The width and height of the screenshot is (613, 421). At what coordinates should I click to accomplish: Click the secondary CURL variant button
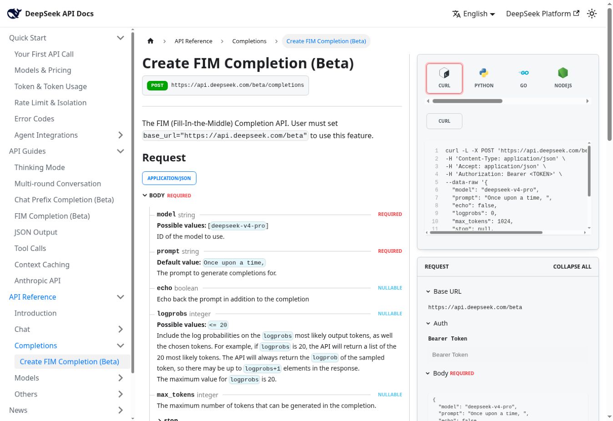[x=444, y=121]
